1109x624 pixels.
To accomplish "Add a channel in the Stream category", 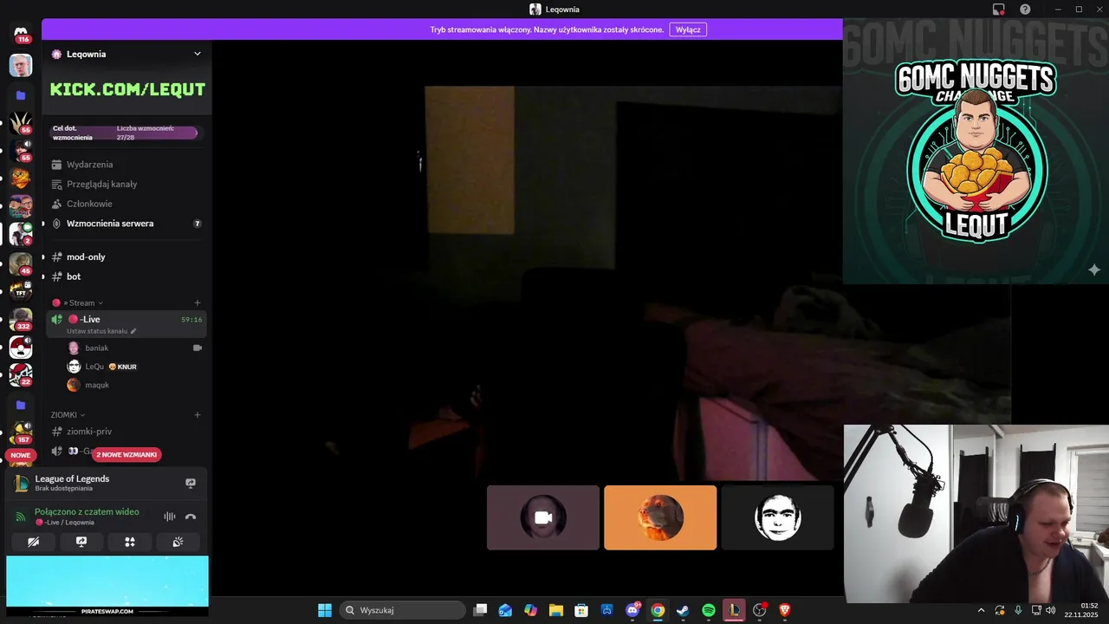I will (198, 302).
